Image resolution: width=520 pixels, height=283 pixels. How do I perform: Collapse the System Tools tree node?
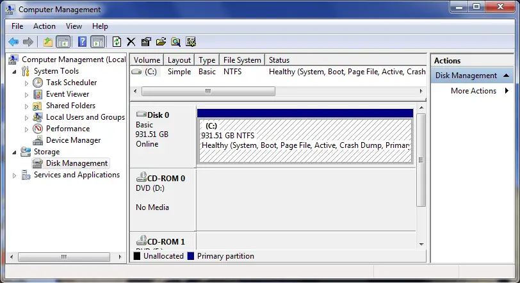tap(15, 71)
